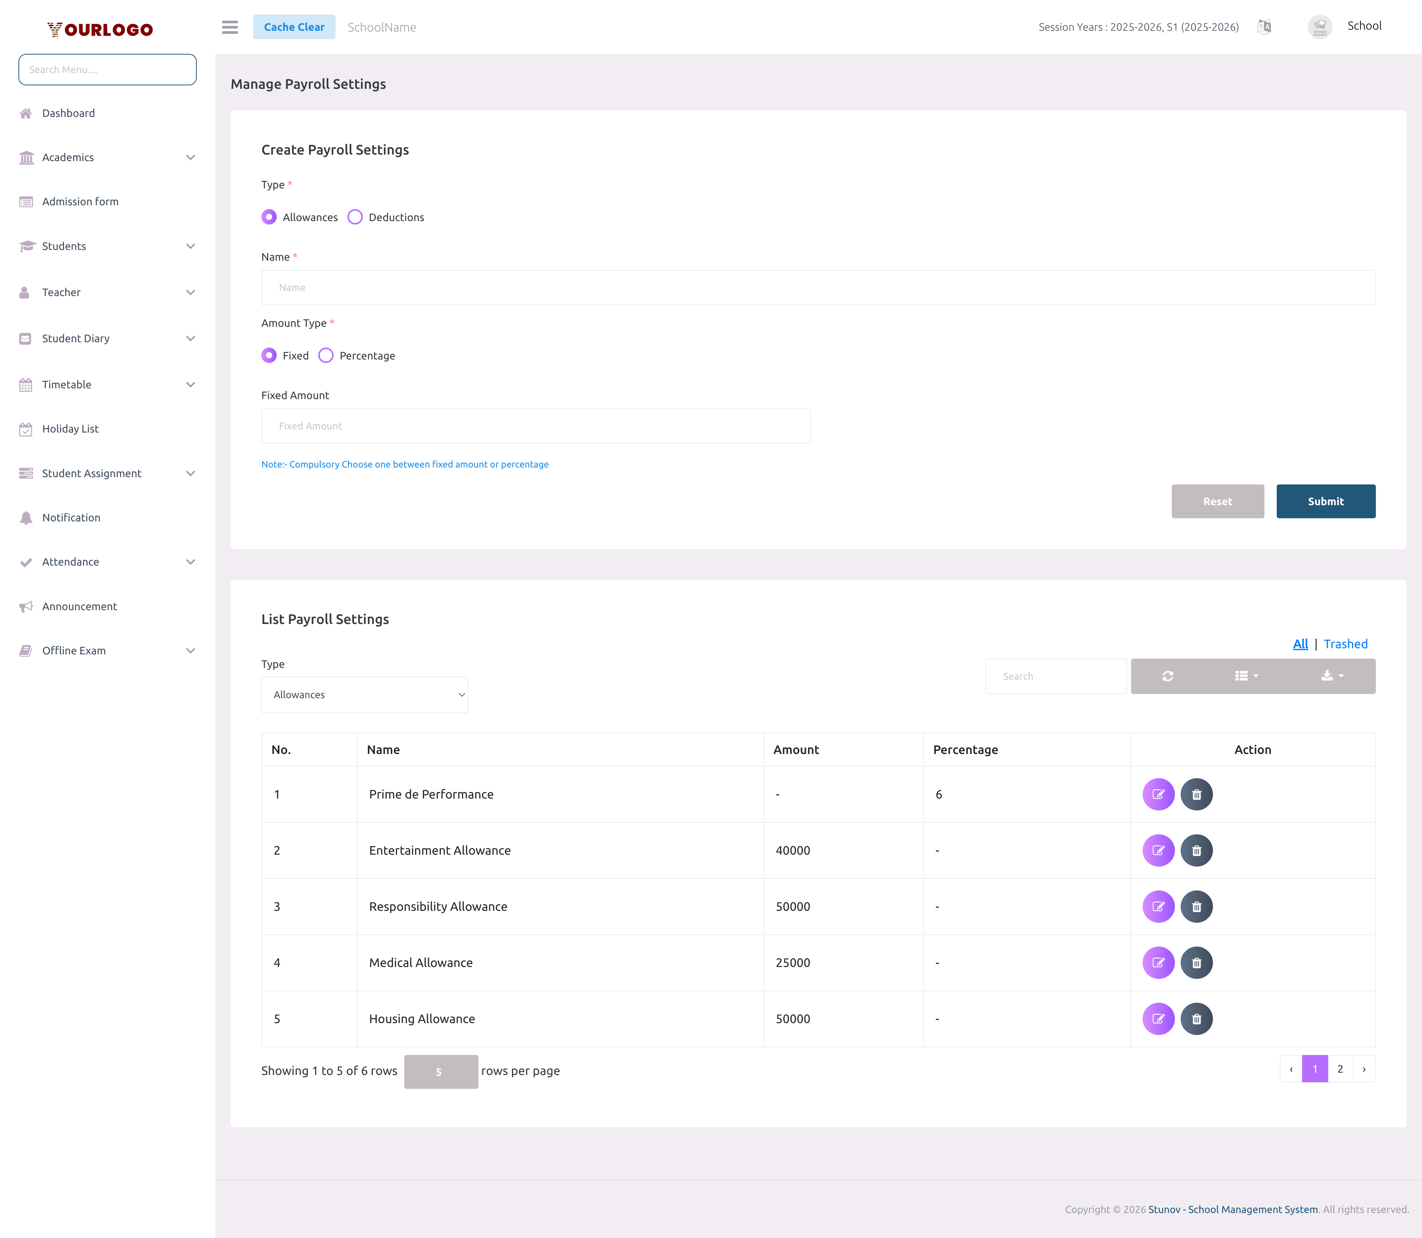Switch to the Trashed view
This screenshot has height=1238, width=1422.
tap(1346, 643)
